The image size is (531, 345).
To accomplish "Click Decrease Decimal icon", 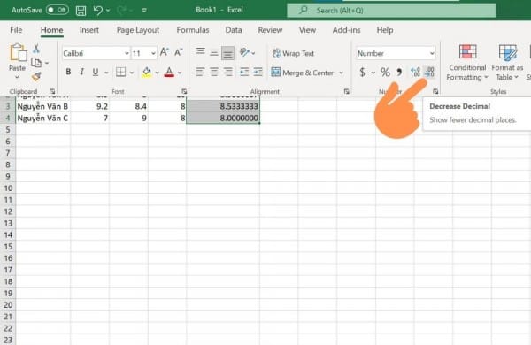I will pyautogui.click(x=429, y=72).
